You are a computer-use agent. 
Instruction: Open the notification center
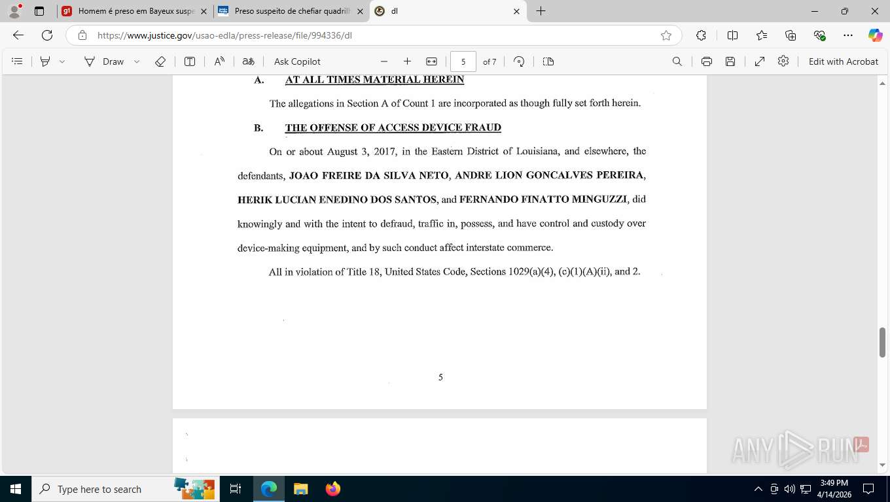pyautogui.click(x=868, y=489)
